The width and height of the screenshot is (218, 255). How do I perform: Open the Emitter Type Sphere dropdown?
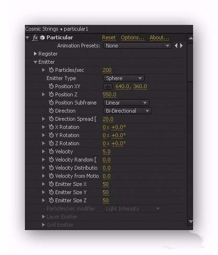[124, 78]
